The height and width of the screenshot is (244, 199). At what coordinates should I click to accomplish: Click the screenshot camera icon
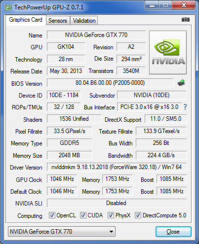pyautogui.click(x=186, y=20)
